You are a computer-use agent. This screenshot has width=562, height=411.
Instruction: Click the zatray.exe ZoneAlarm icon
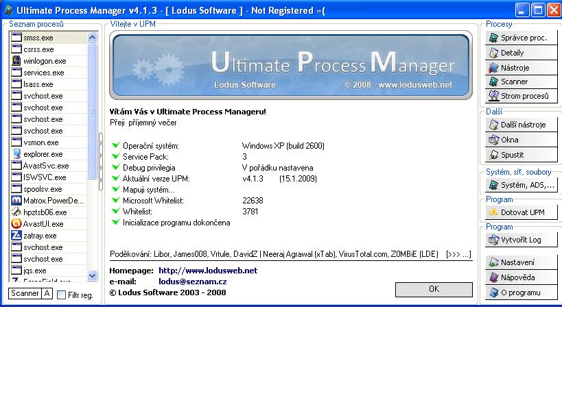tap(16, 236)
